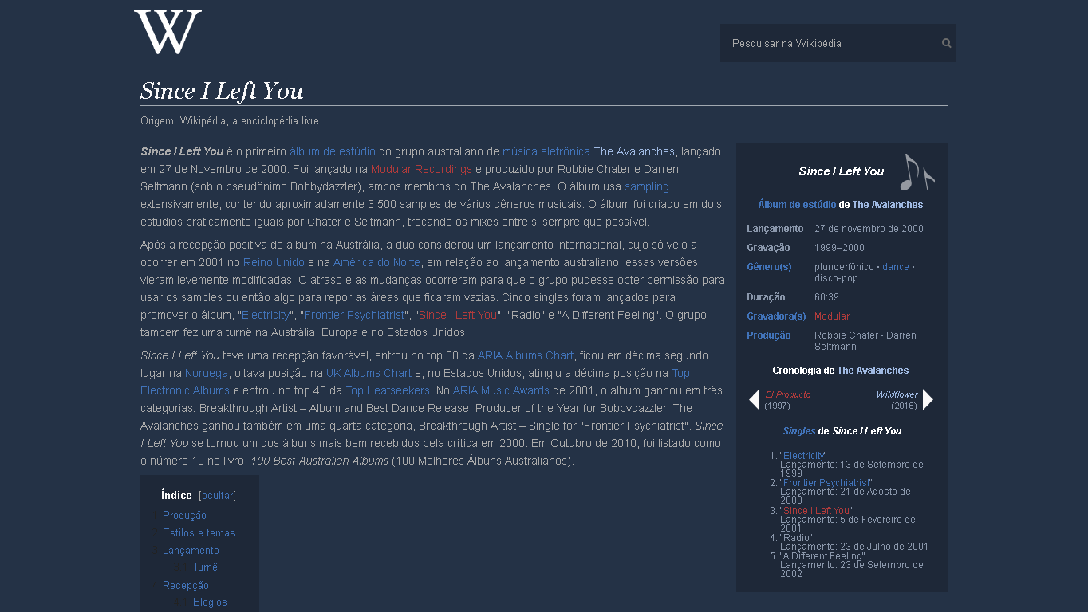Screen dimensions: 1088x612
Task: Click A Different Feeling in the singles list
Action: click(822, 556)
